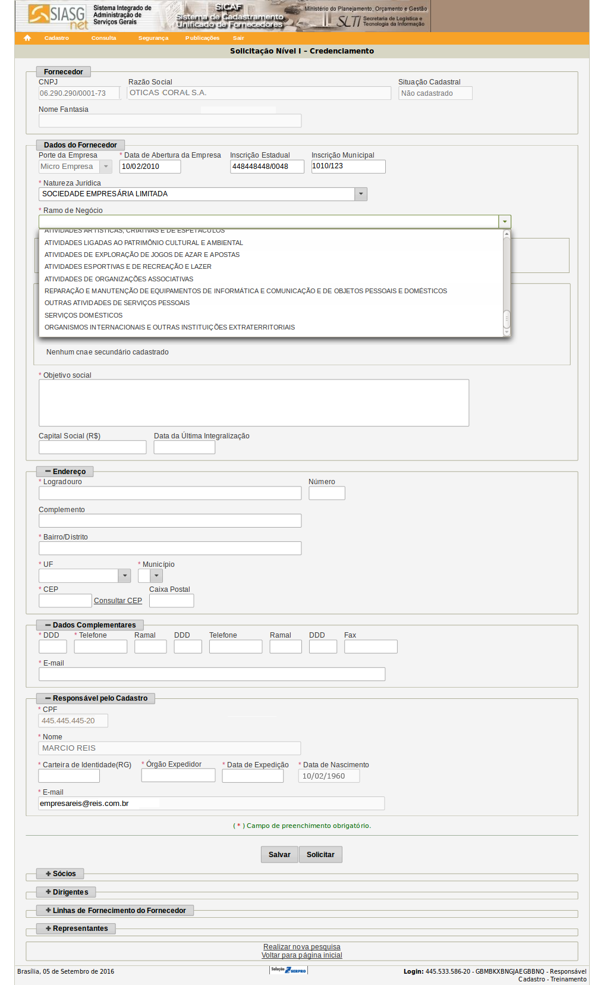Focus the Número field
The width and height of the screenshot is (604, 985).
pyautogui.click(x=327, y=493)
